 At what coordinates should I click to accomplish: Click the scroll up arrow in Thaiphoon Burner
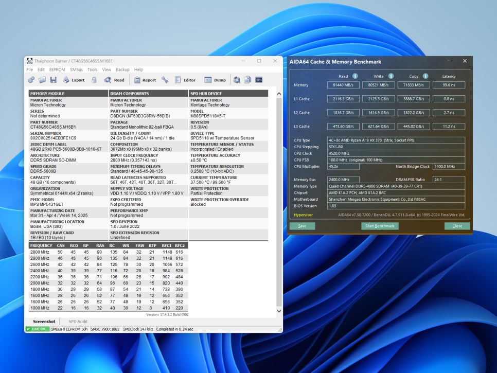(279, 94)
